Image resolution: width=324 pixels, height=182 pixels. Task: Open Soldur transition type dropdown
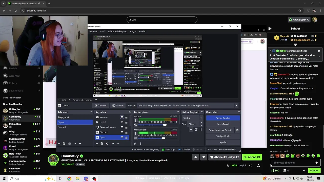pyautogui.click(x=193, y=118)
